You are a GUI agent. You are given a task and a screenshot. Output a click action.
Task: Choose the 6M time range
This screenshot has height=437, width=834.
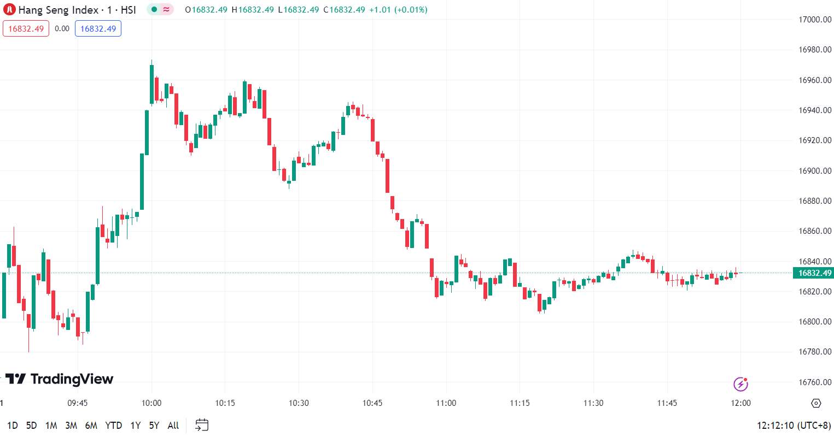tap(91, 426)
